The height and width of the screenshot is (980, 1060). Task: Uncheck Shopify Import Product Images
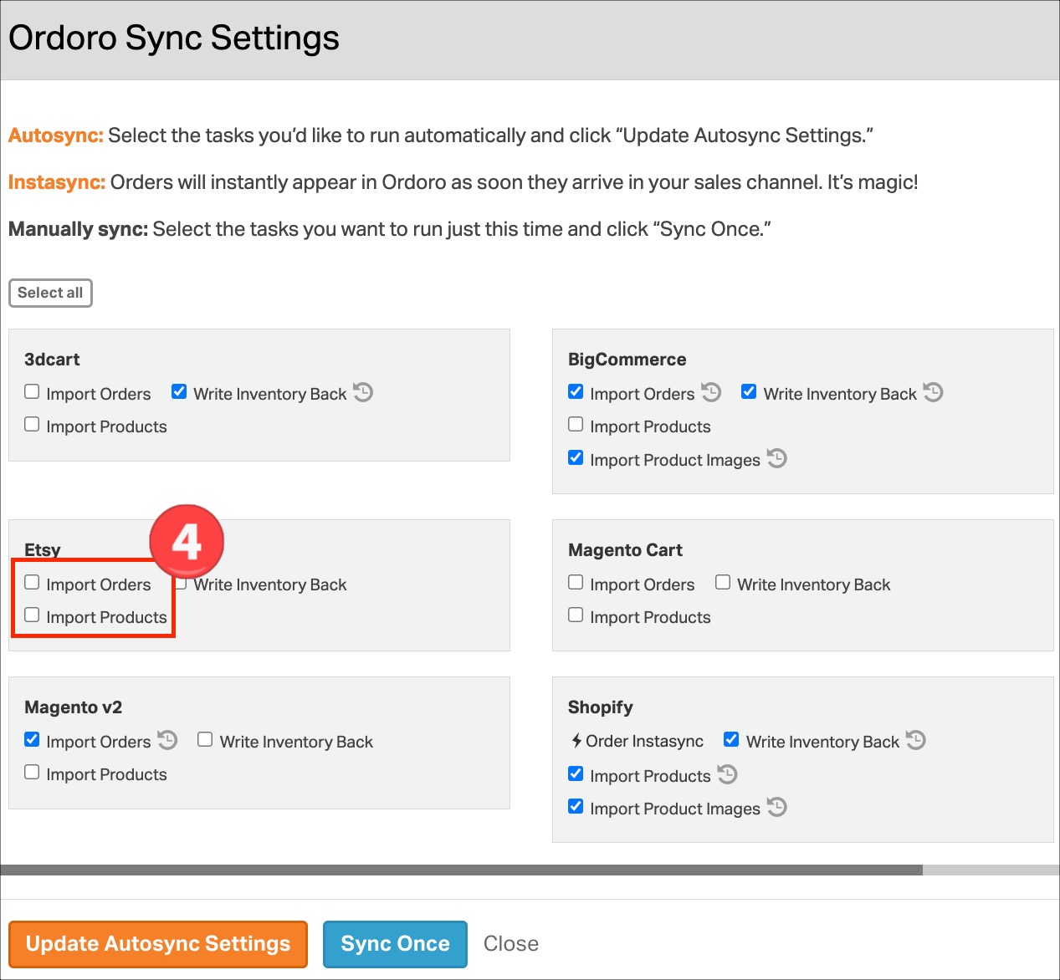click(576, 806)
